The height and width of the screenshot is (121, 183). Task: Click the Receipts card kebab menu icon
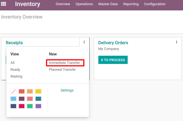coord(84,42)
